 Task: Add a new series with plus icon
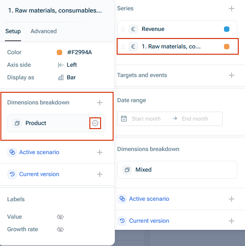coord(232,9)
